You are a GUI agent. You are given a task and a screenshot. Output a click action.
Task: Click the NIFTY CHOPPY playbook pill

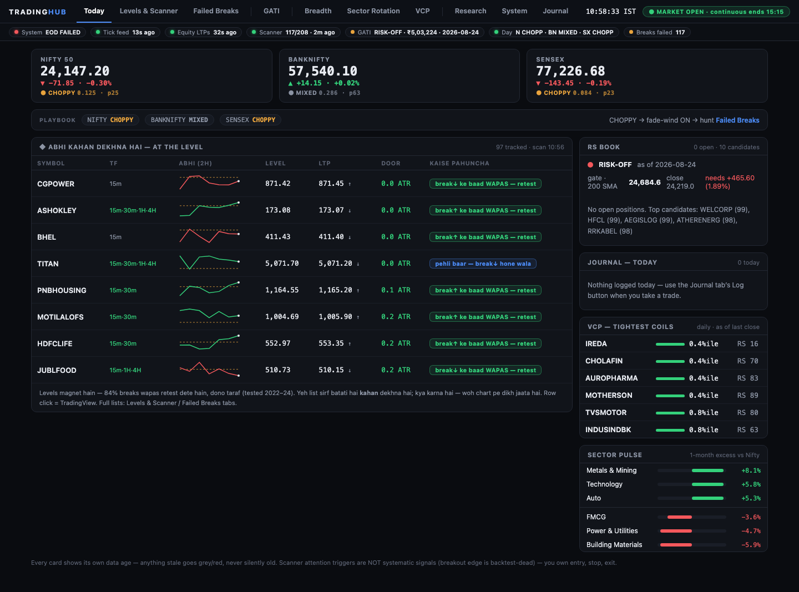click(x=110, y=120)
